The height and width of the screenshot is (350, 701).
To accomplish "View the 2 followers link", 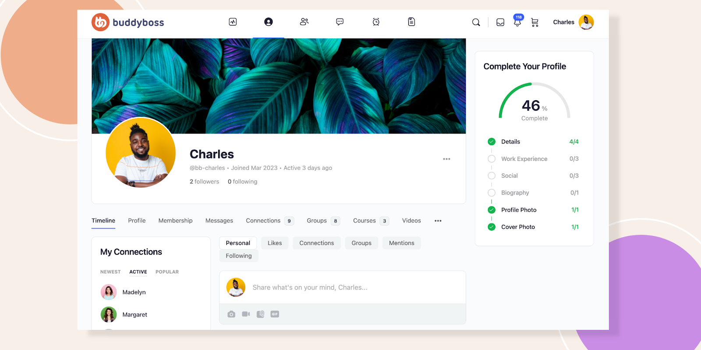I will coord(204,182).
